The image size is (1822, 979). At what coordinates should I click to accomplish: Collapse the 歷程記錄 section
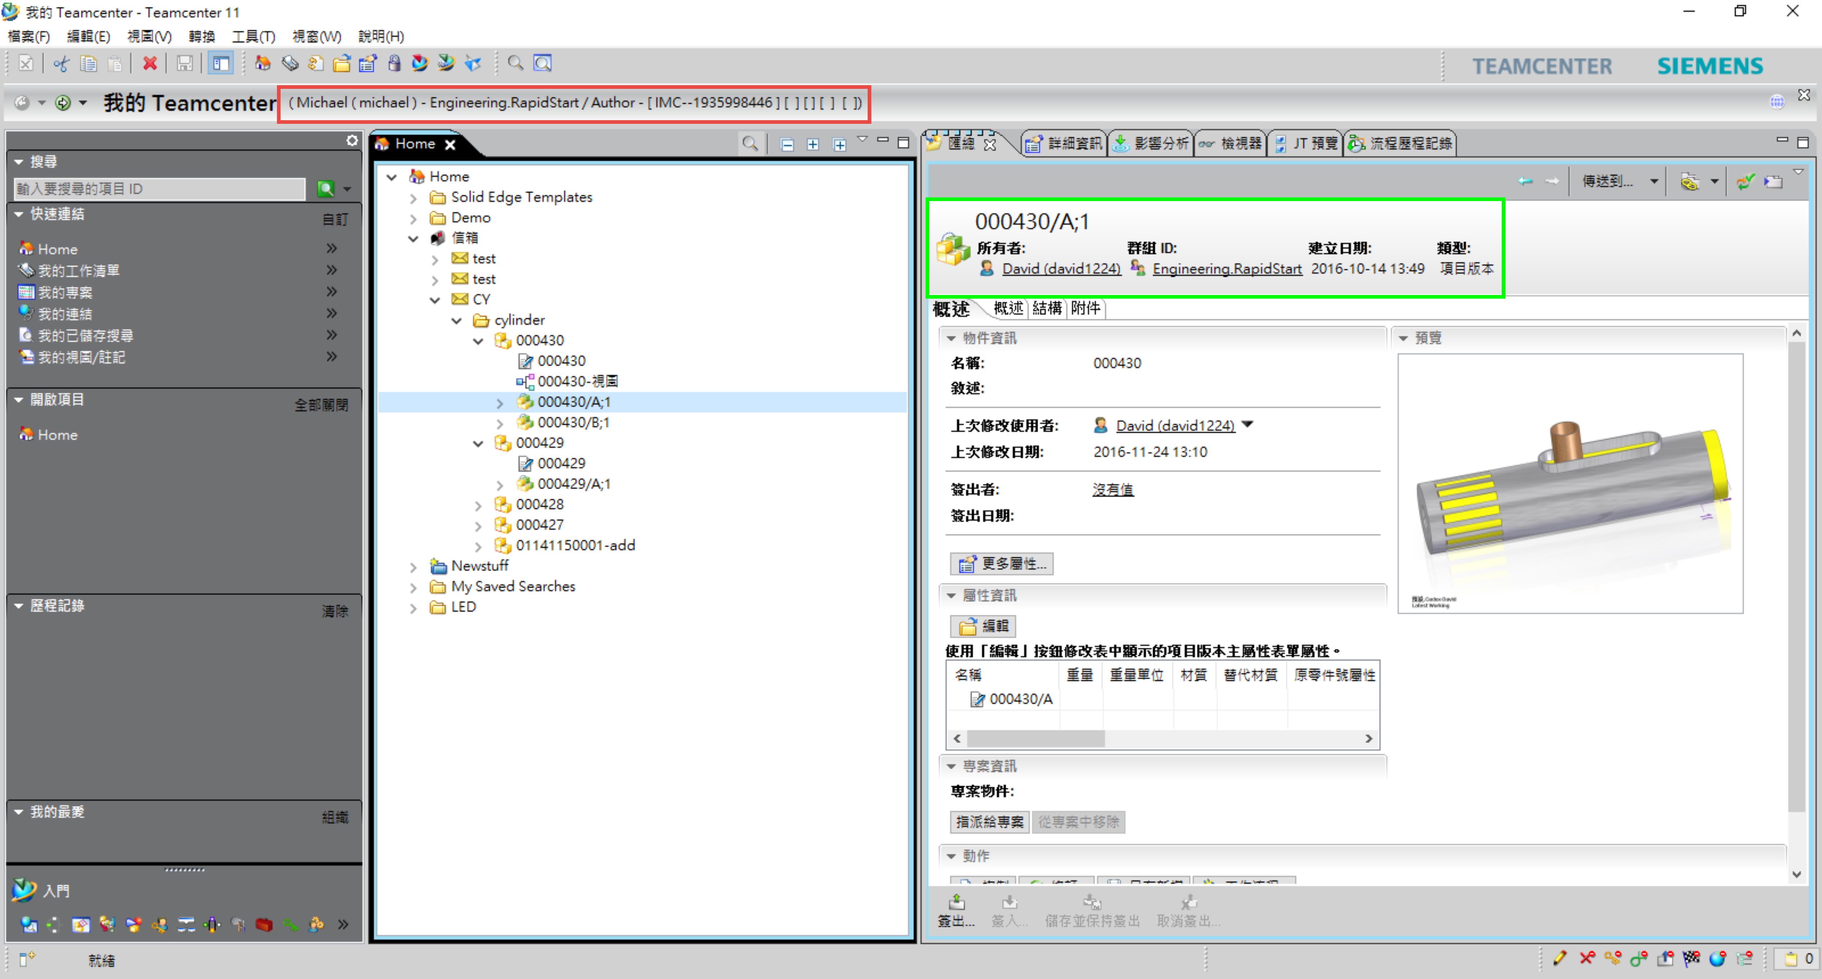coord(19,606)
